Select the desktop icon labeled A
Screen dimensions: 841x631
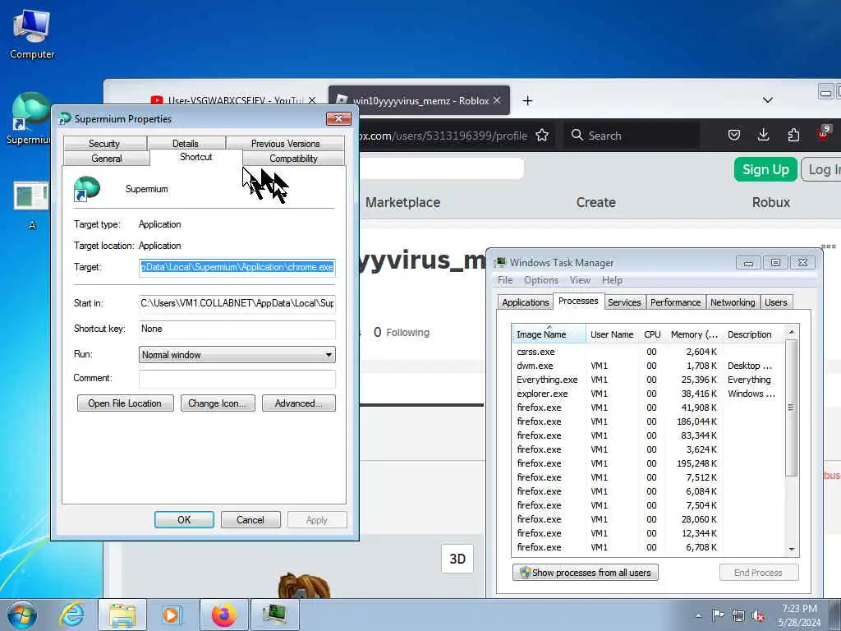pos(31,205)
